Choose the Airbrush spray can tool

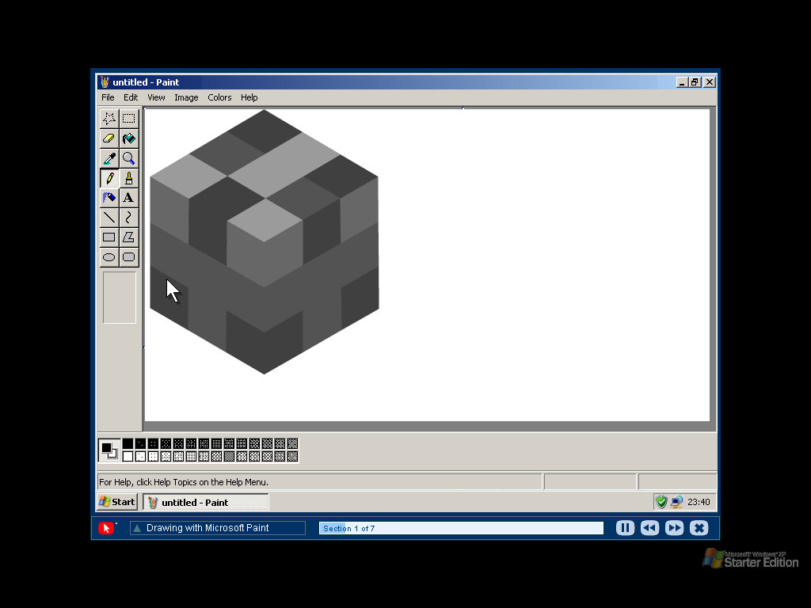(109, 198)
